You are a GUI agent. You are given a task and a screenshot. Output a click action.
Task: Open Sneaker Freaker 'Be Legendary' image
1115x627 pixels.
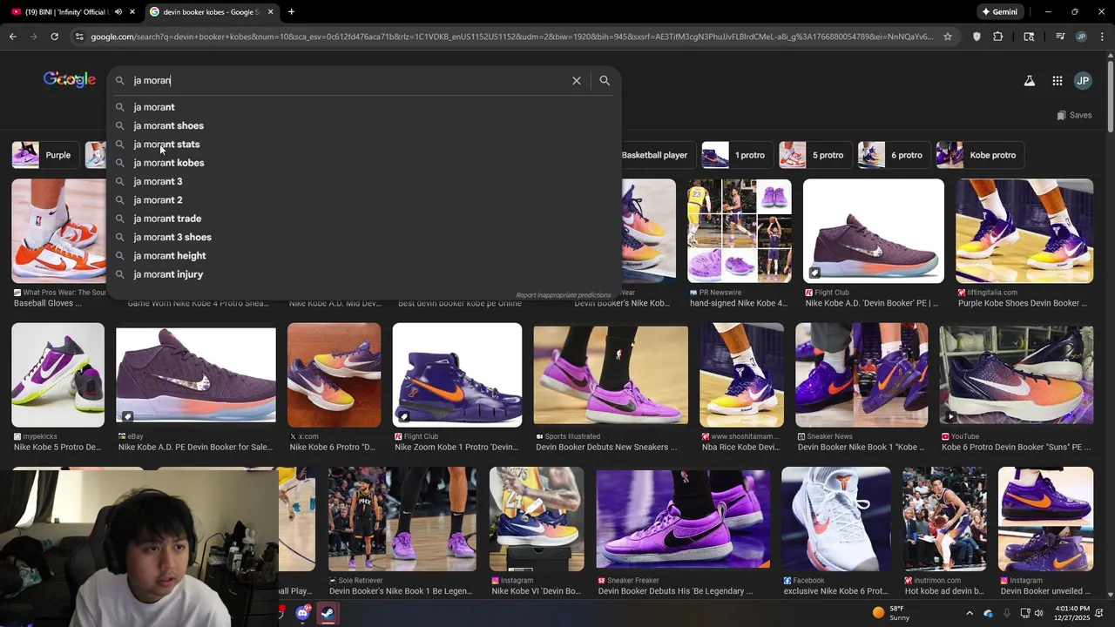pos(683,518)
